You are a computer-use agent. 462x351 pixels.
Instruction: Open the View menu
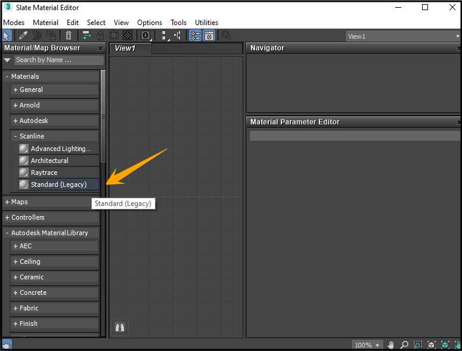[x=121, y=23]
